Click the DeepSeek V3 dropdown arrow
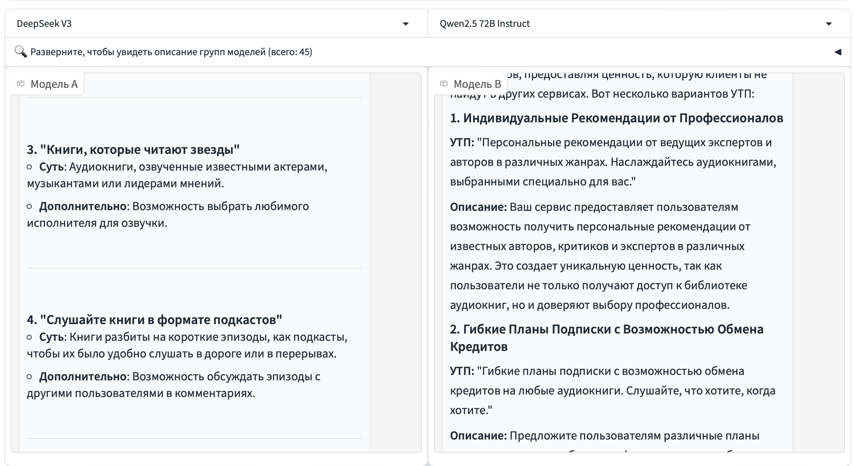 (x=406, y=24)
